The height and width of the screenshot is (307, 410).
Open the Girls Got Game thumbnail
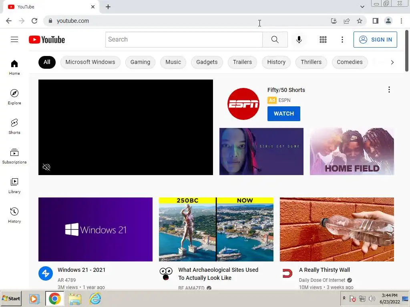[x=261, y=152]
